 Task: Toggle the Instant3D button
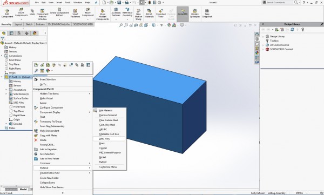pyautogui.click(x=183, y=14)
